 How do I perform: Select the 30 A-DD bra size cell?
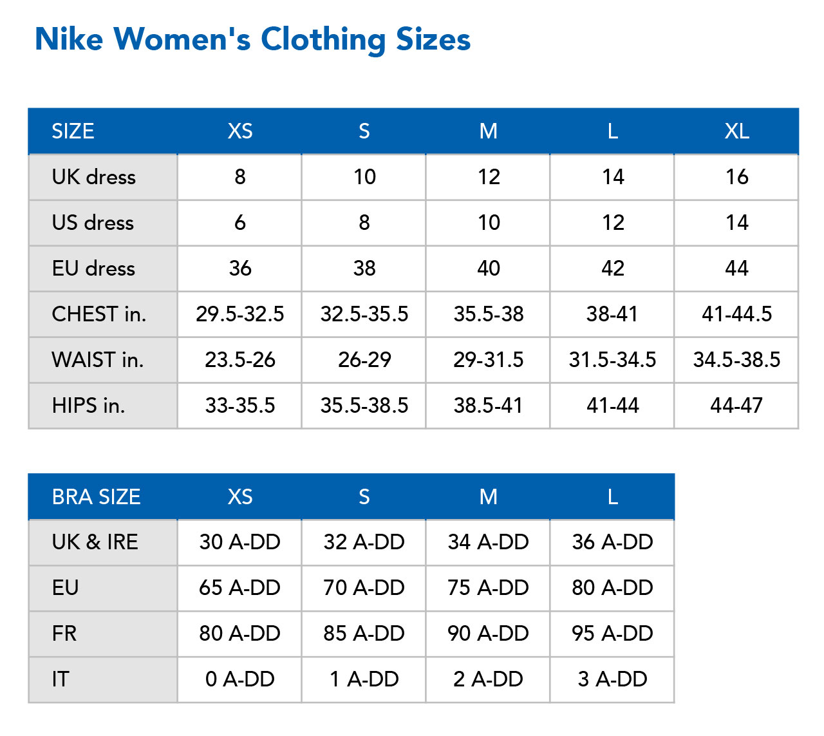point(240,542)
